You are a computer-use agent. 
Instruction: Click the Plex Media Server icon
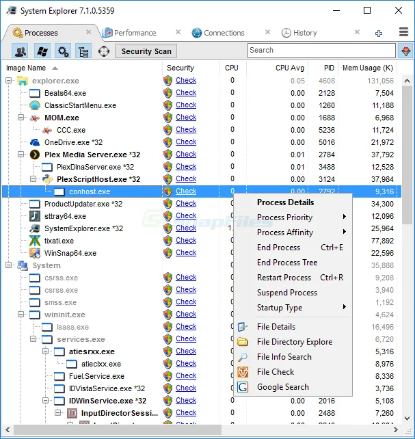(35, 155)
